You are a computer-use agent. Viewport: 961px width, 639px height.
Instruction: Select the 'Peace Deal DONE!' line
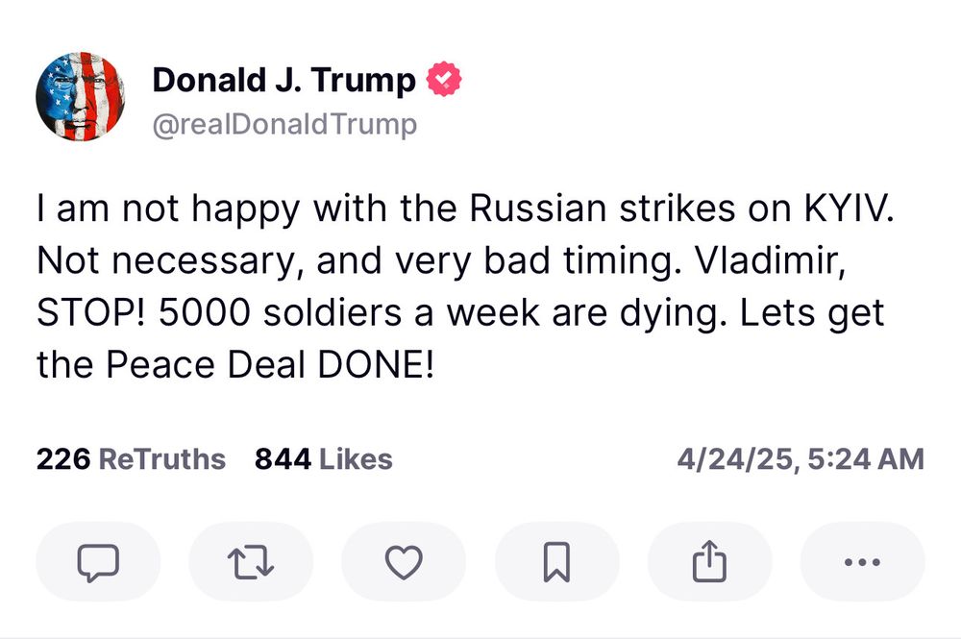pyautogui.click(x=235, y=364)
